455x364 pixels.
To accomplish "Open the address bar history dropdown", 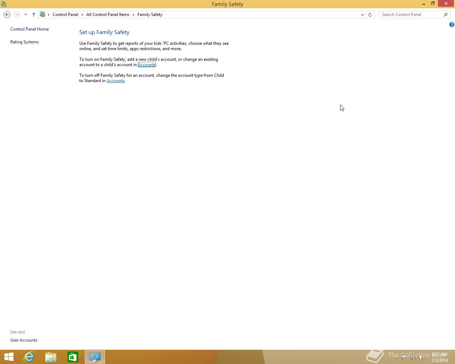I will 362,15.
